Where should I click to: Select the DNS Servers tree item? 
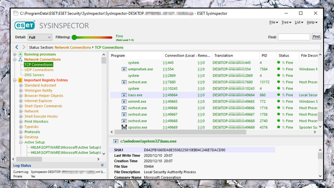point(34,75)
